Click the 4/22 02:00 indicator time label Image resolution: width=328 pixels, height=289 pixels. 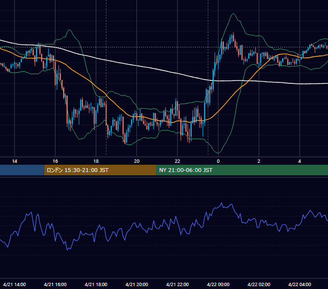click(259, 284)
